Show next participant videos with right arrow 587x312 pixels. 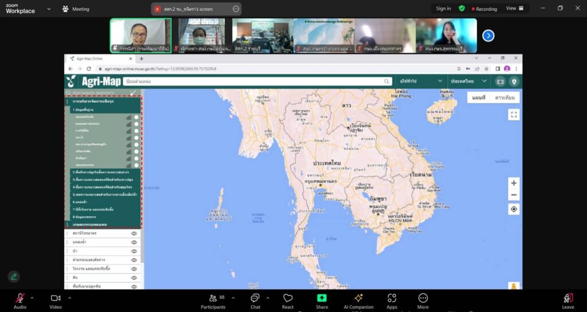488,36
